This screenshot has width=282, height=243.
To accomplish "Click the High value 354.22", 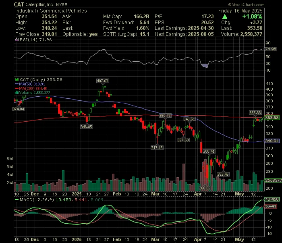I will (49, 23).
